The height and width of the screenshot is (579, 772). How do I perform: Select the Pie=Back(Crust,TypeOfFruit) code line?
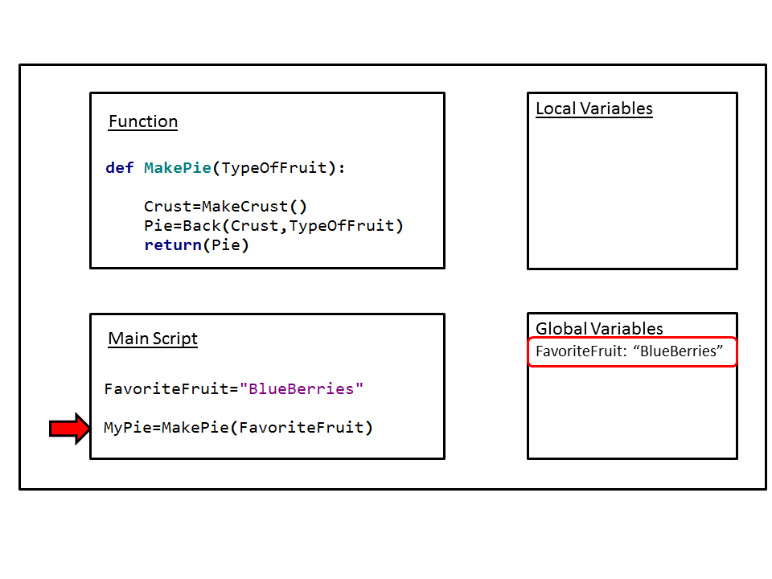(x=273, y=226)
